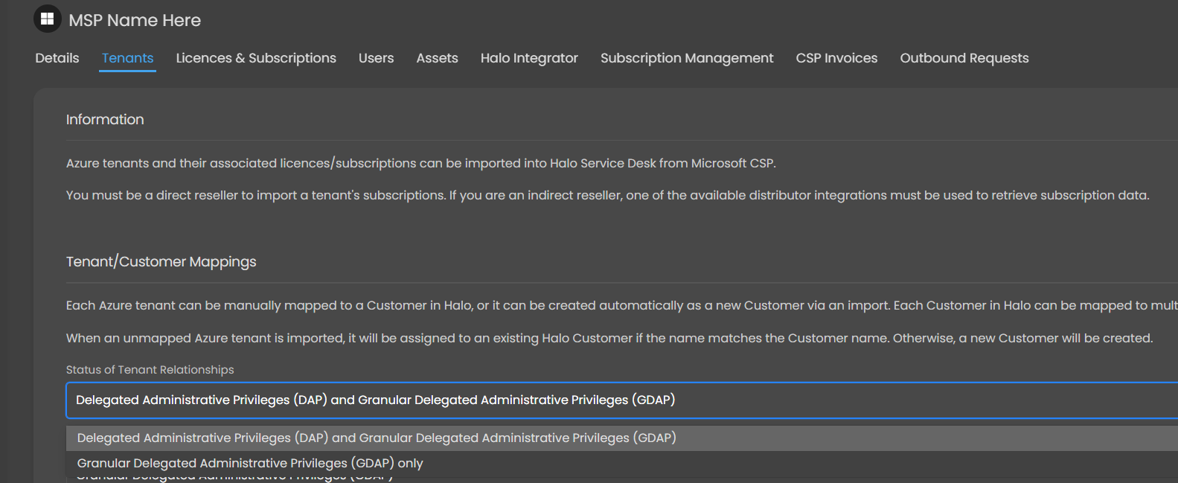
Task: Click the direct reseller requirement sentence
Action: [608, 195]
